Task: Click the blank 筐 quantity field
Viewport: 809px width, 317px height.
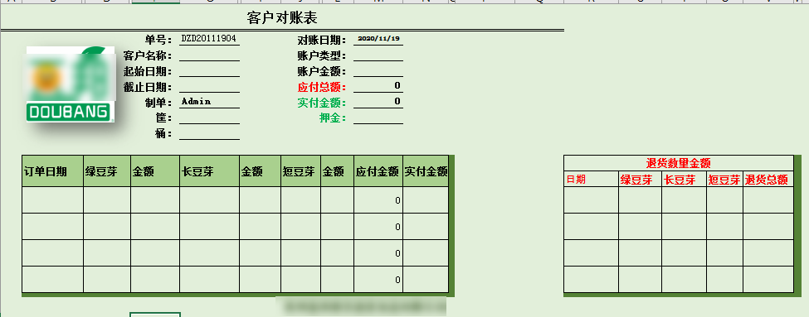Action: click(x=209, y=118)
